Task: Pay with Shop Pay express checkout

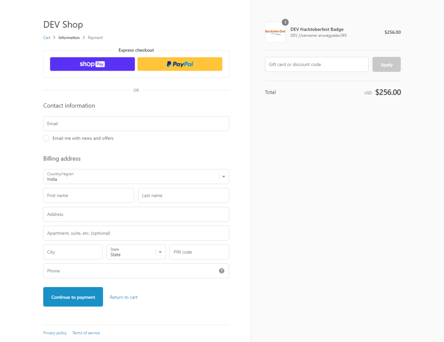Action: point(92,64)
